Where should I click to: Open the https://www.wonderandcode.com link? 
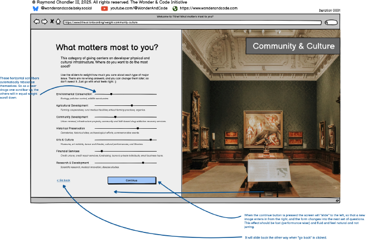[x=209, y=8]
